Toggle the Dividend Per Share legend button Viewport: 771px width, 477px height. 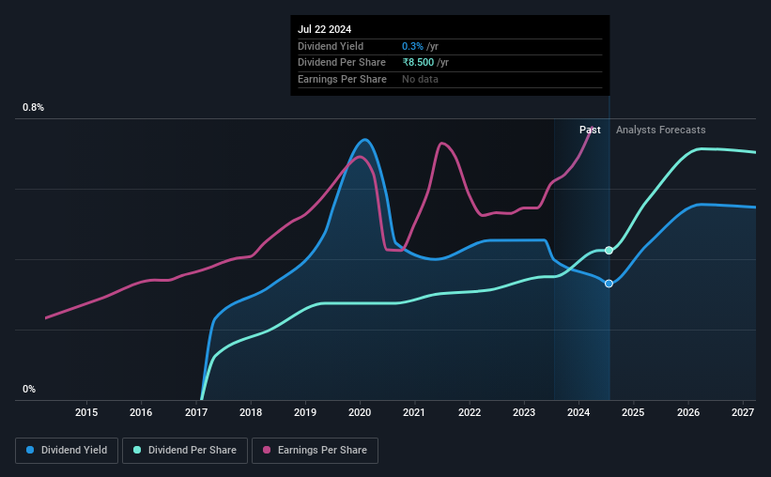185,450
